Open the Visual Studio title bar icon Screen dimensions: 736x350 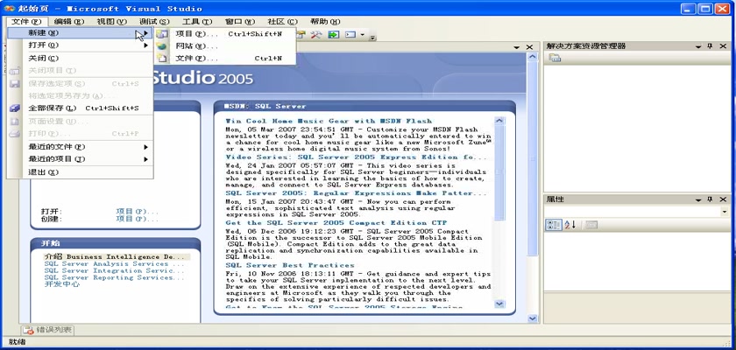(10, 9)
